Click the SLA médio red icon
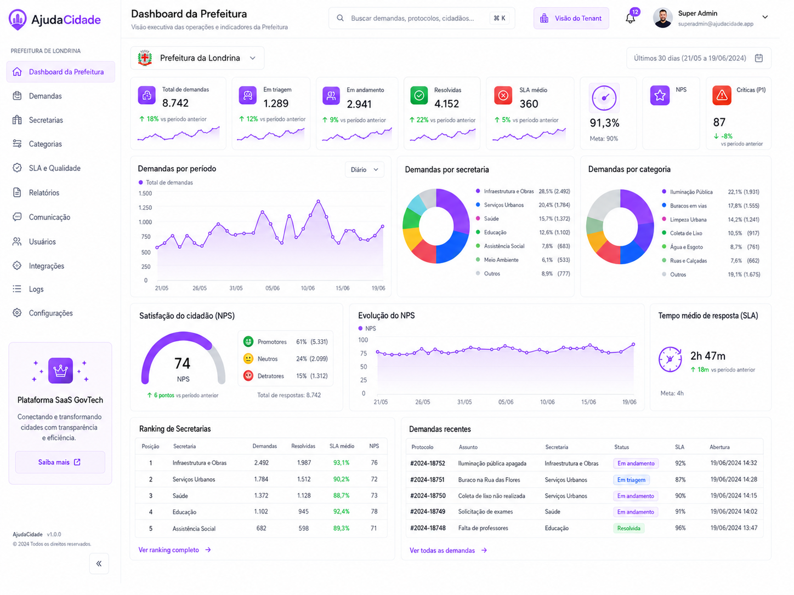 (503, 95)
